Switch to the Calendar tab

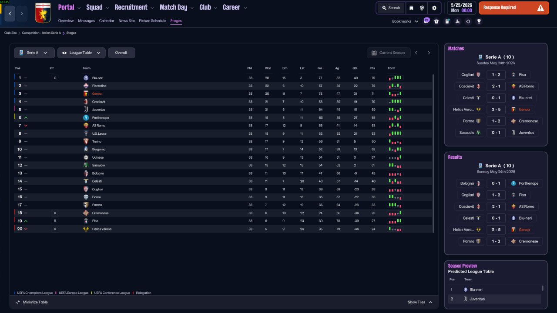pyautogui.click(x=107, y=21)
